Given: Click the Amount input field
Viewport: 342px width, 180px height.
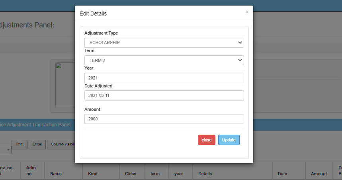Looking at the screenshot, I should (x=164, y=119).
